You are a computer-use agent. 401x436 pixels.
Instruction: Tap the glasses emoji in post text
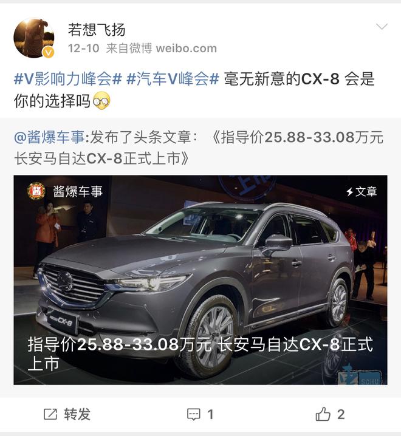coord(101,101)
